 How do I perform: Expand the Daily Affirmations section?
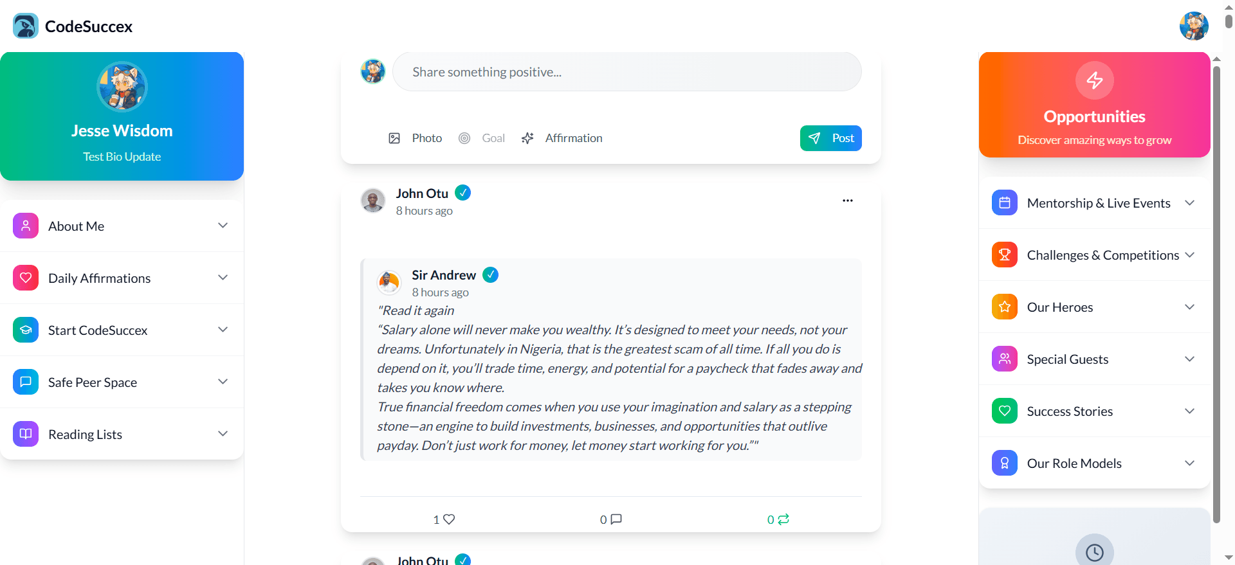tap(122, 278)
